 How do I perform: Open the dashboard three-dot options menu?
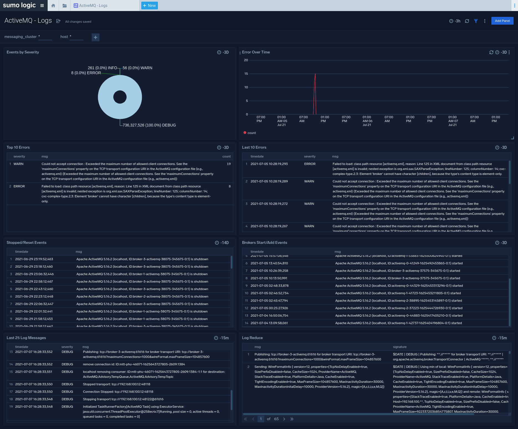pyautogui.click(x=484, y=21)
